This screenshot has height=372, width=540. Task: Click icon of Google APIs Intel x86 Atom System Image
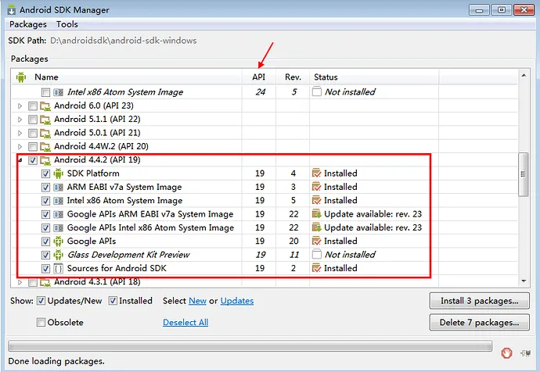coord(58,228)
